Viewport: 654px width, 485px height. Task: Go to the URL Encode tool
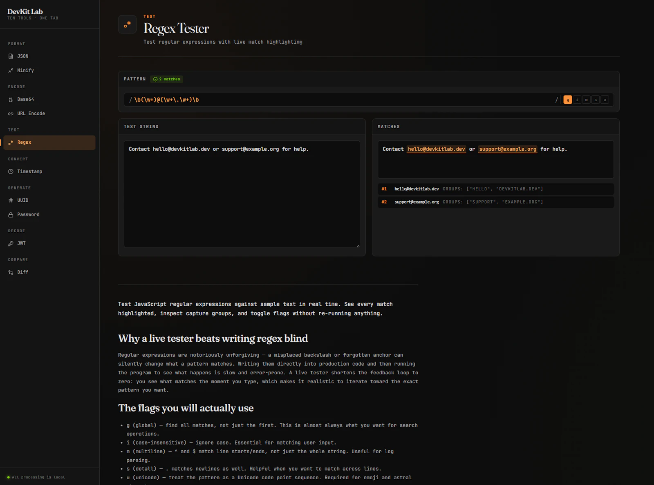pyautogui.click(x=49, y=113)
